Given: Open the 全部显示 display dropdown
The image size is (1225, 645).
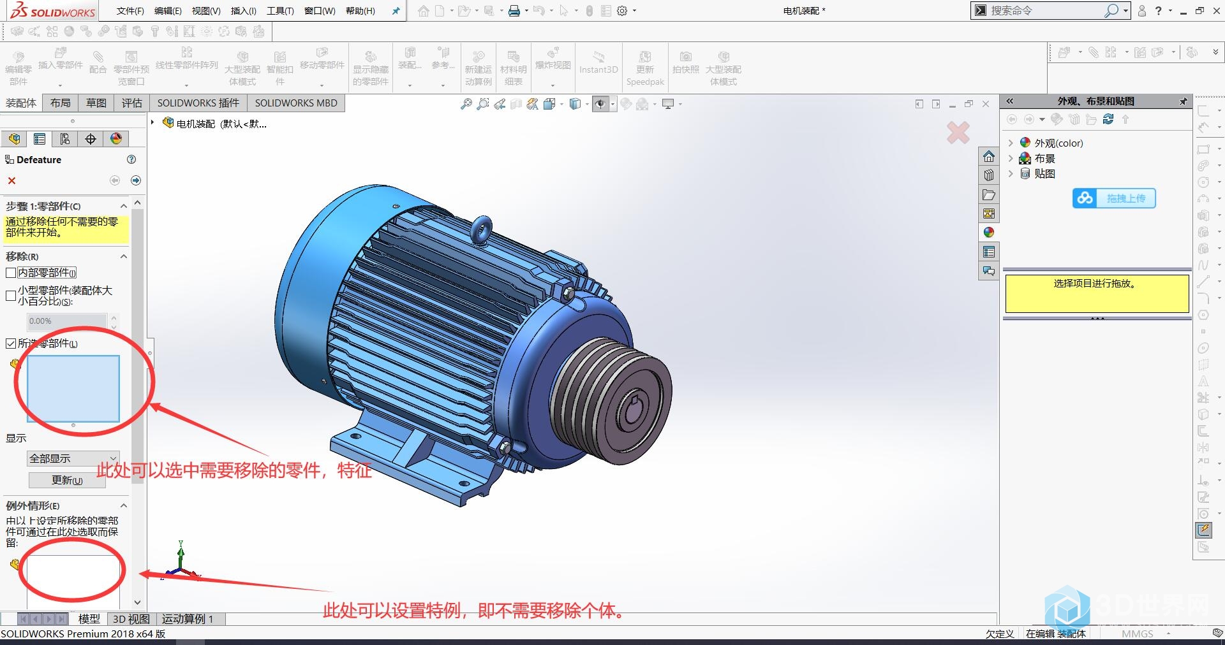Looking at the screenshot, I should (73, 458).
